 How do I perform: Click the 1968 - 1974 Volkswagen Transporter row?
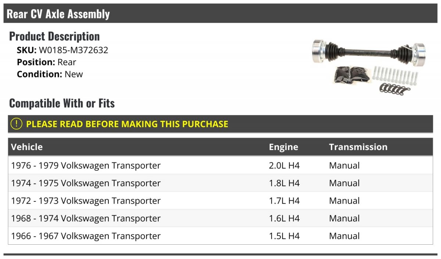point(220,218)
